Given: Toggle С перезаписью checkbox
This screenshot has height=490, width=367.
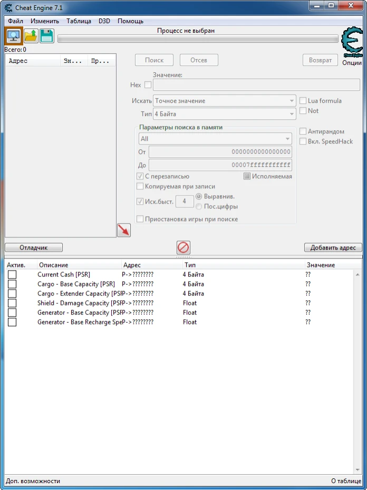Looking at the screenshot, I should (x=140, y=176).
